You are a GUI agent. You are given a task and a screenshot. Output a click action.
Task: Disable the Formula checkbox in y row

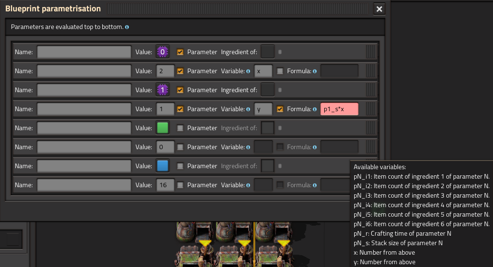coord(280,109)
